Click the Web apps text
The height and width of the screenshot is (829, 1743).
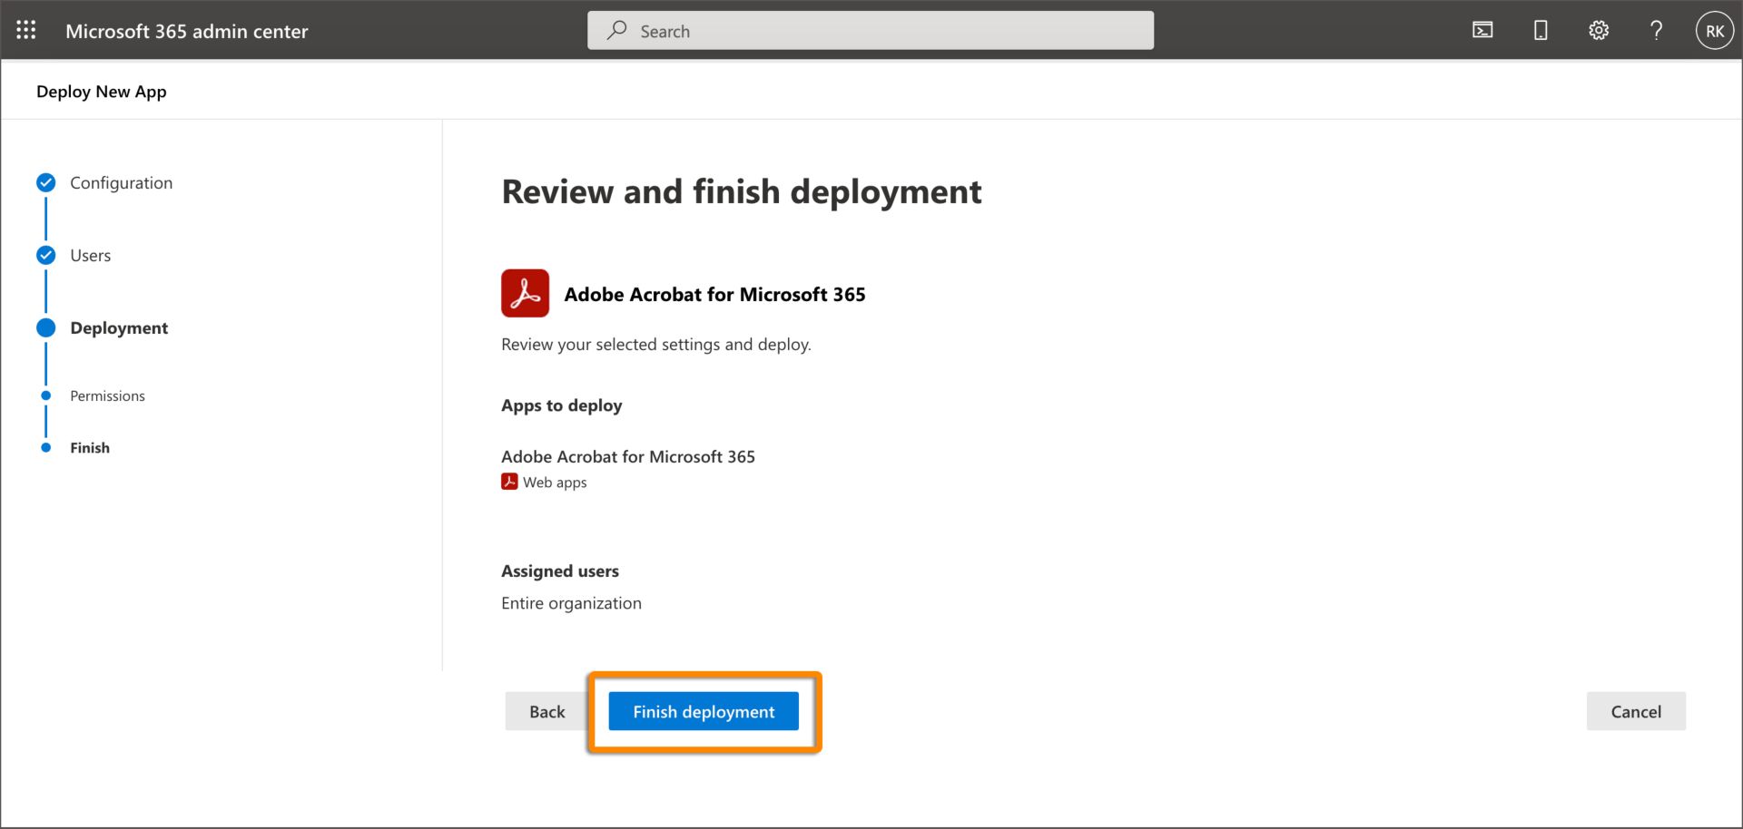[x=555, y=483]
